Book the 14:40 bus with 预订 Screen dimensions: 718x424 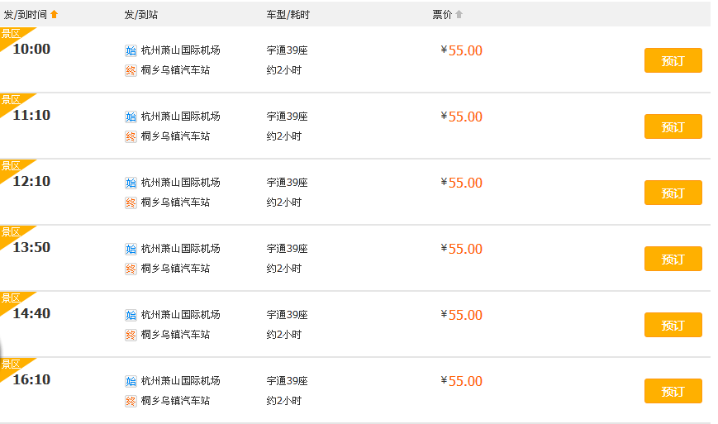pos(673,325)
